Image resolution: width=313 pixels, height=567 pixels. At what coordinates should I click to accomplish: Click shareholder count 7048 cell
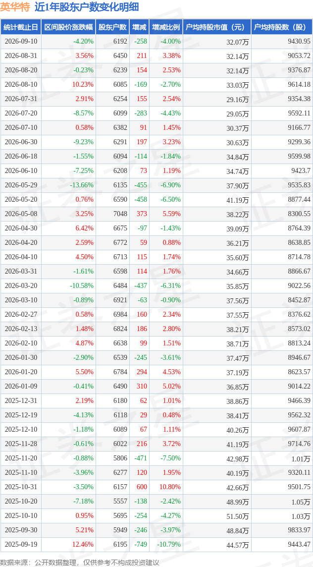coord(120,214)
